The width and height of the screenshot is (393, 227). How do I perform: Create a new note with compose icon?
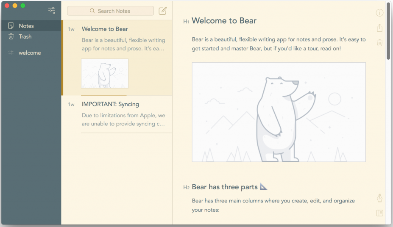point(163,11)
